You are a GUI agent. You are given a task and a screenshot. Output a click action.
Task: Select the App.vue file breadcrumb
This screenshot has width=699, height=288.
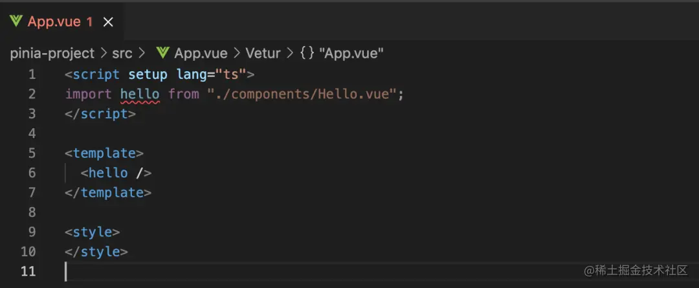tap(201, 54)
